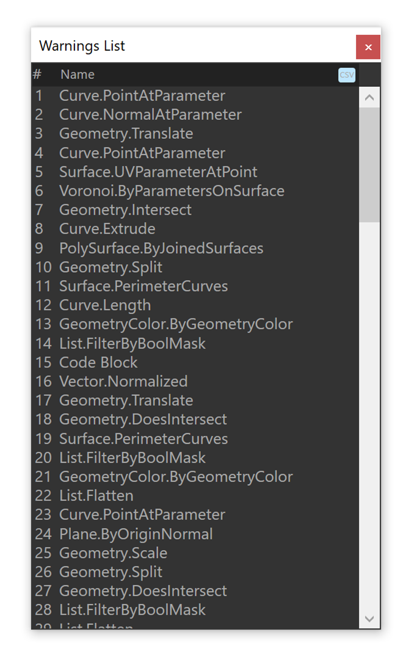Screen dimensions: 417x662
Task: Click the CSV export icon
Action: (346, 75)
